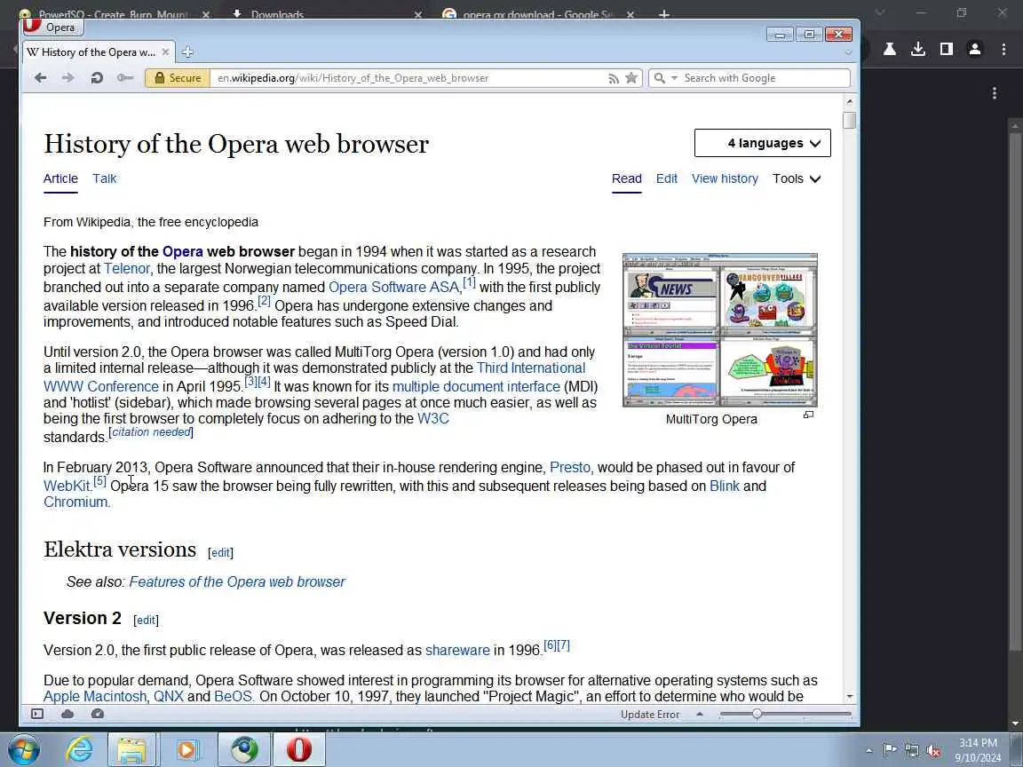The height and width of the screenshot is (767, 1023).
Task: Click the Update Error status text
Action: [x=650, y=714]
